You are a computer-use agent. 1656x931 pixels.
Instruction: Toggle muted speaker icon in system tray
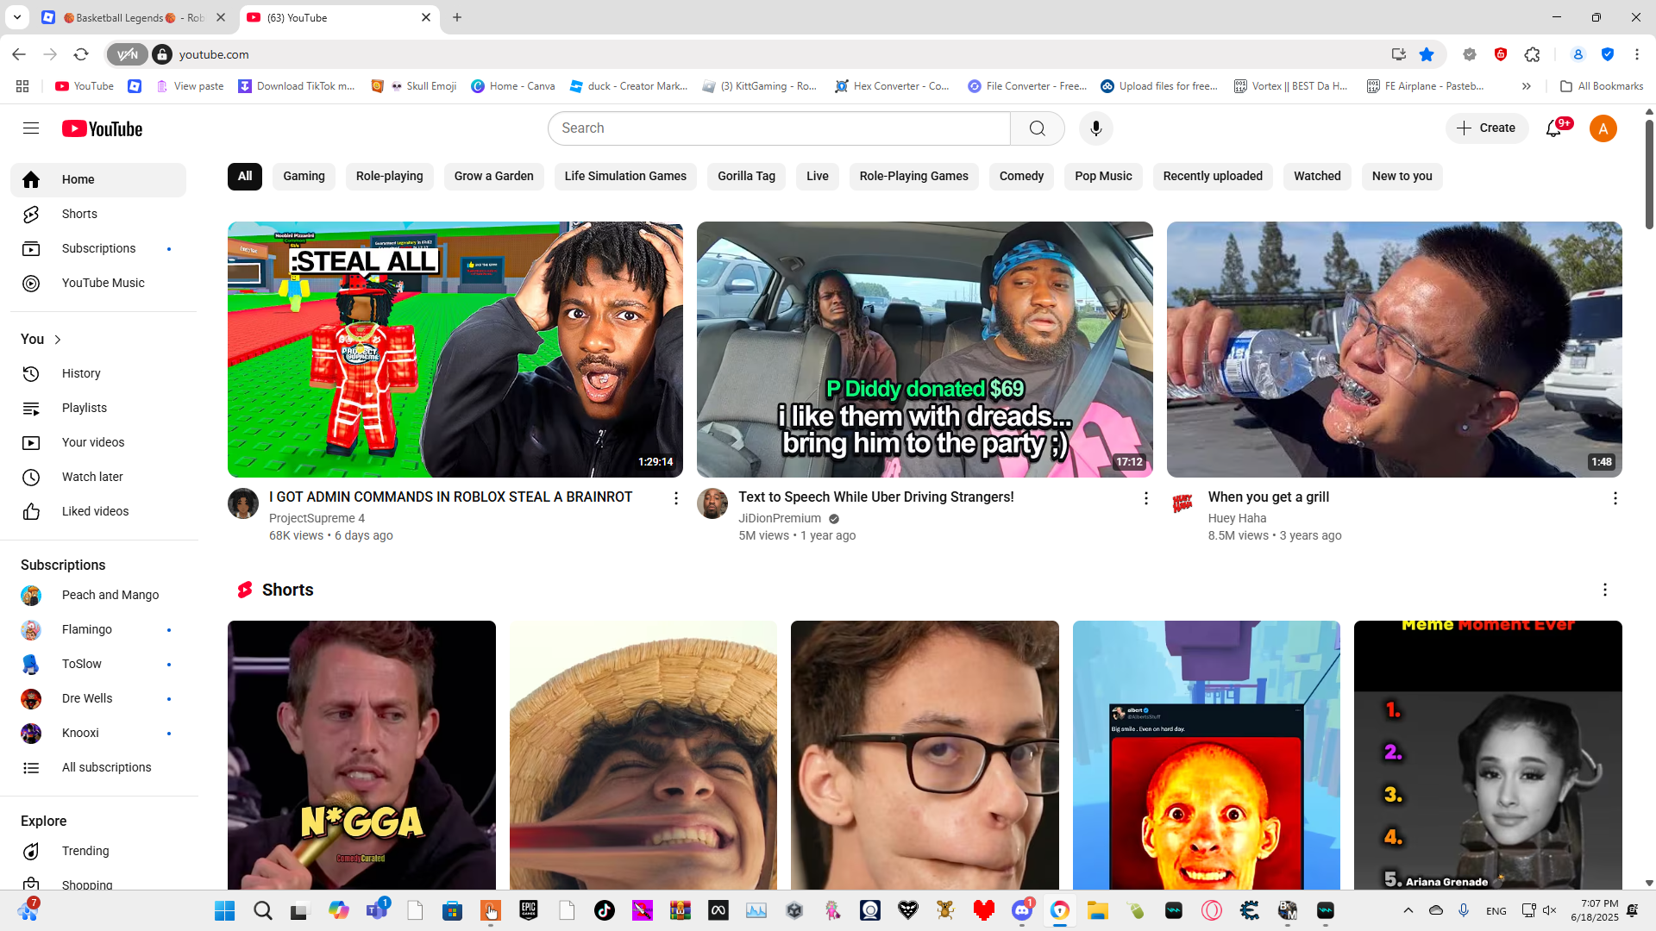click(x=1549, y=910)
